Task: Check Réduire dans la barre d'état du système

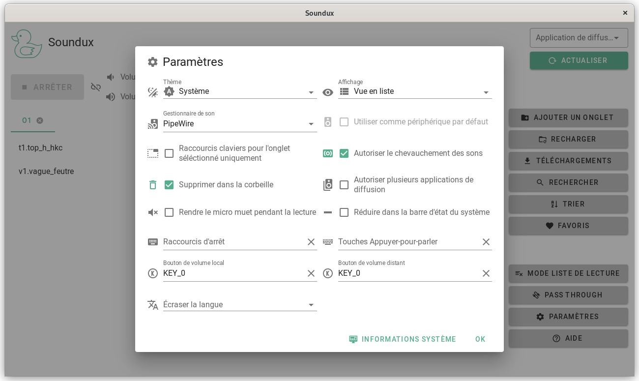Action: 344,212
